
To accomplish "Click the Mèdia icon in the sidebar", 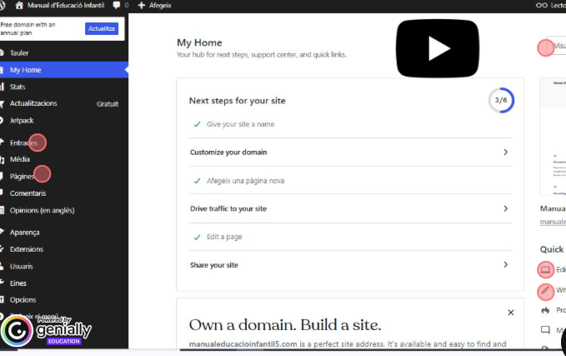I will pyautogui.click(x=2, y=159).
